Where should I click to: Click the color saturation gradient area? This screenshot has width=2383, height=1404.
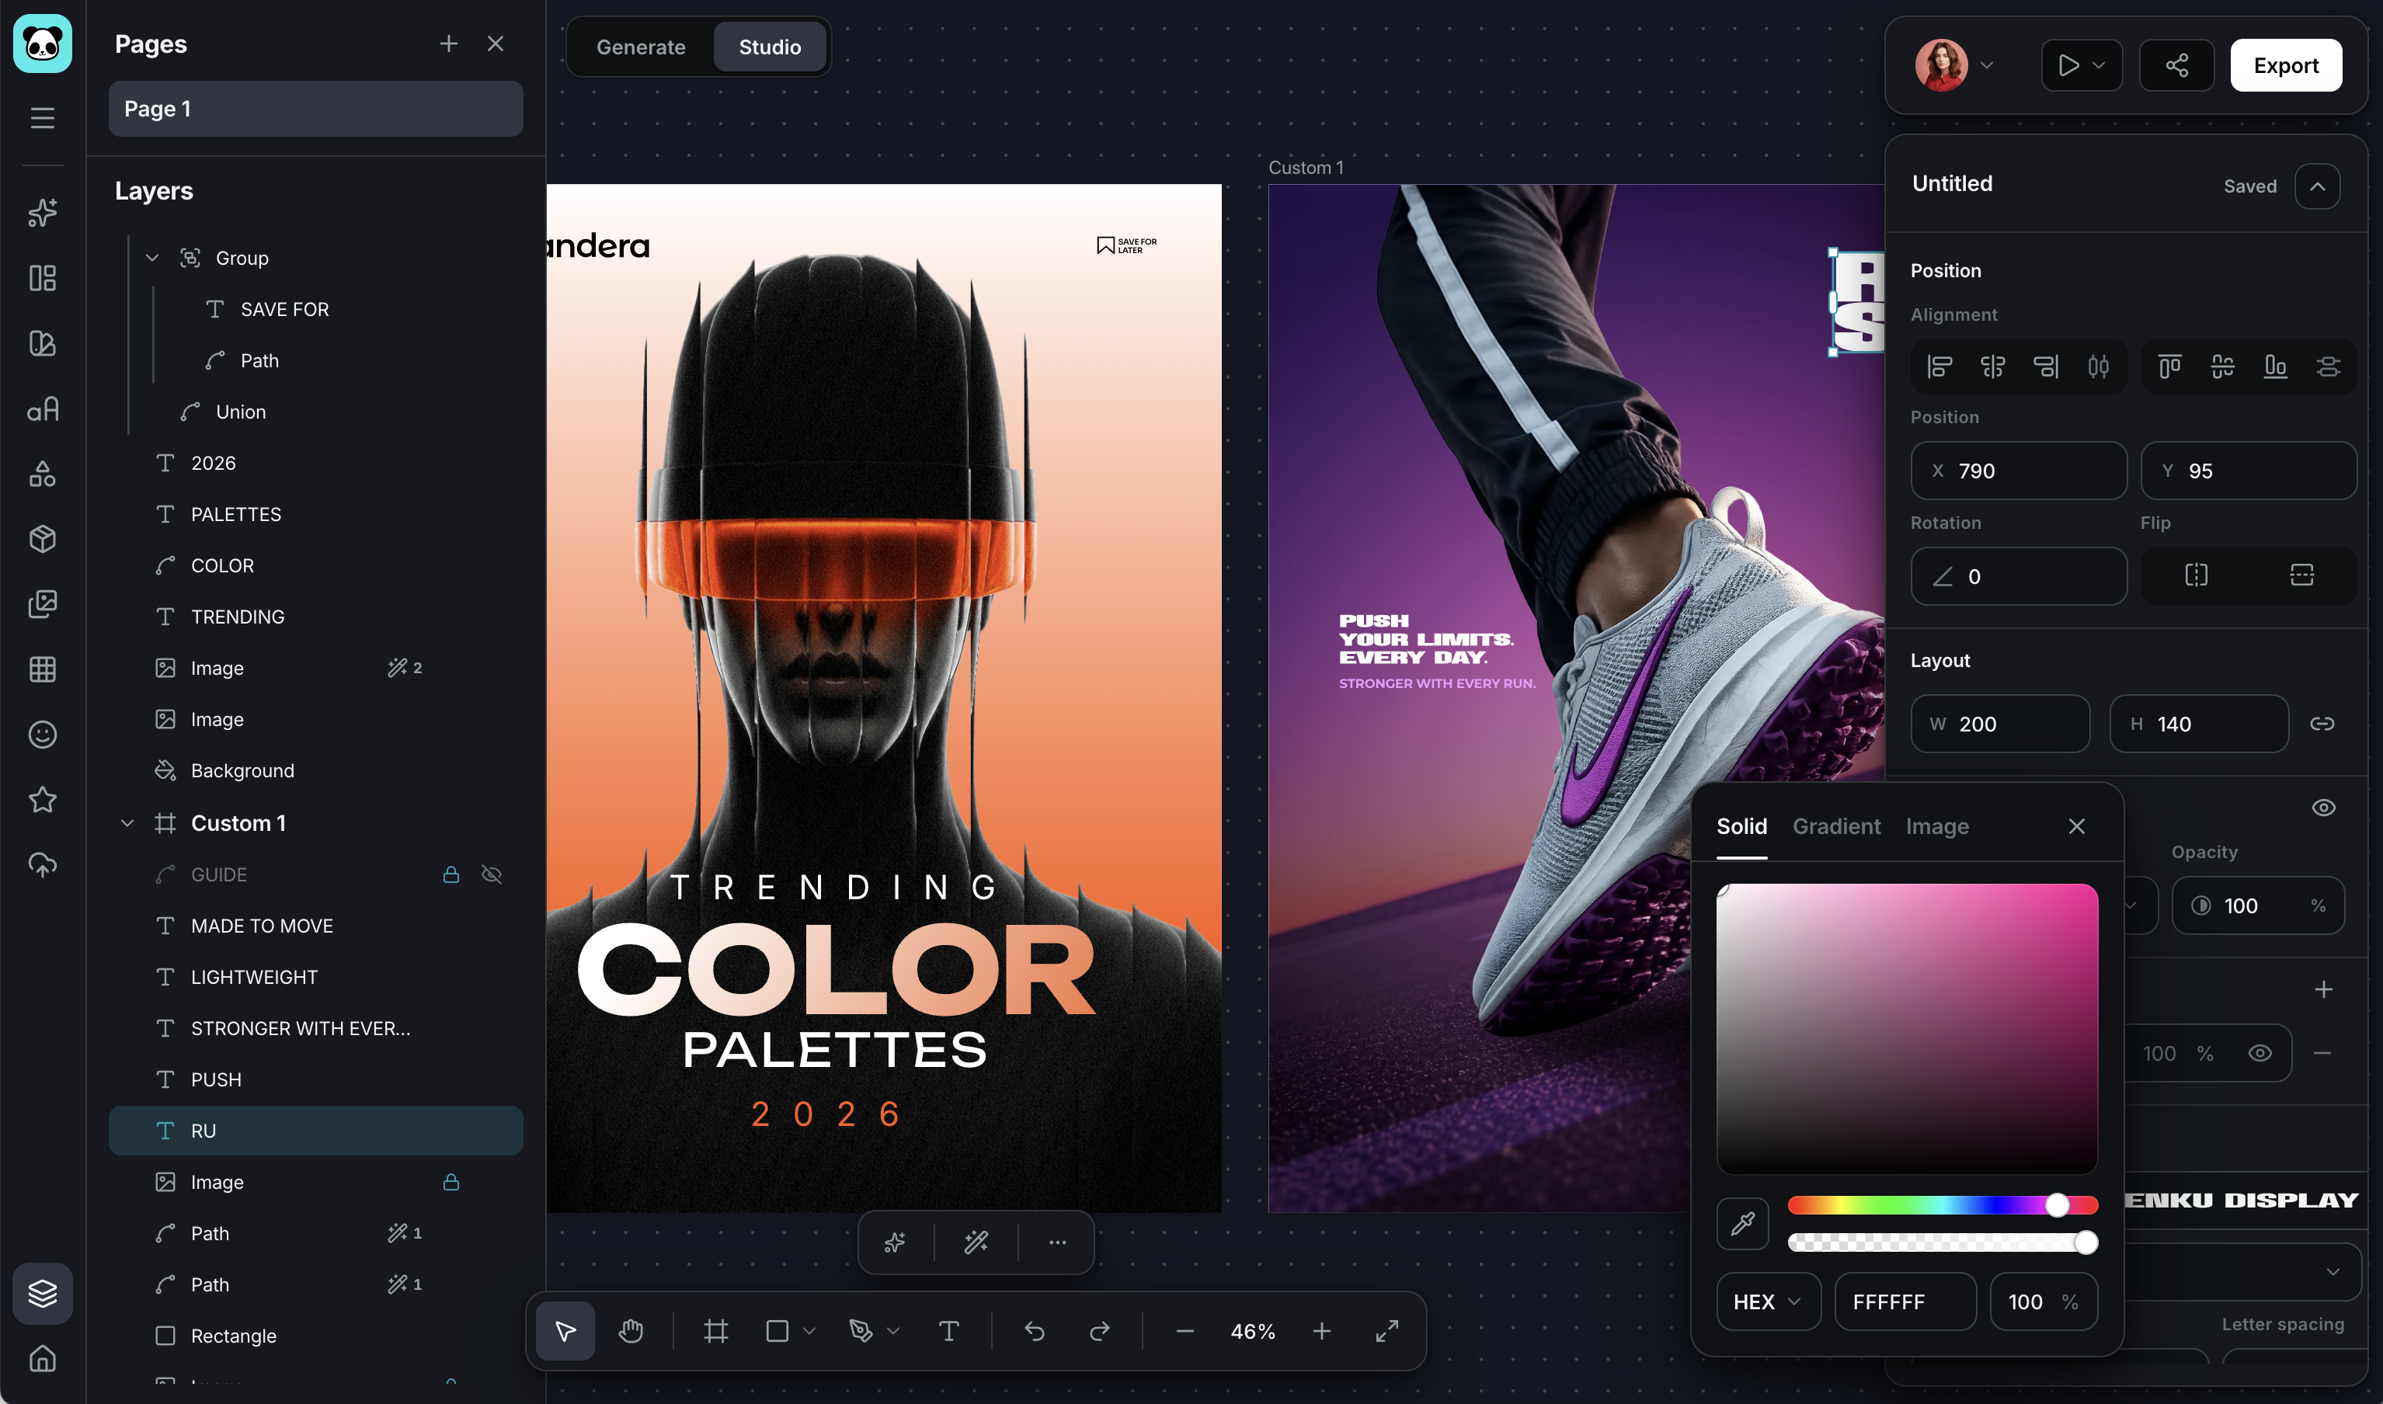click(1907, 1028)
